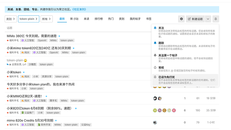Open topic 今天好多分享小米token plan的

tap(41, 84)
